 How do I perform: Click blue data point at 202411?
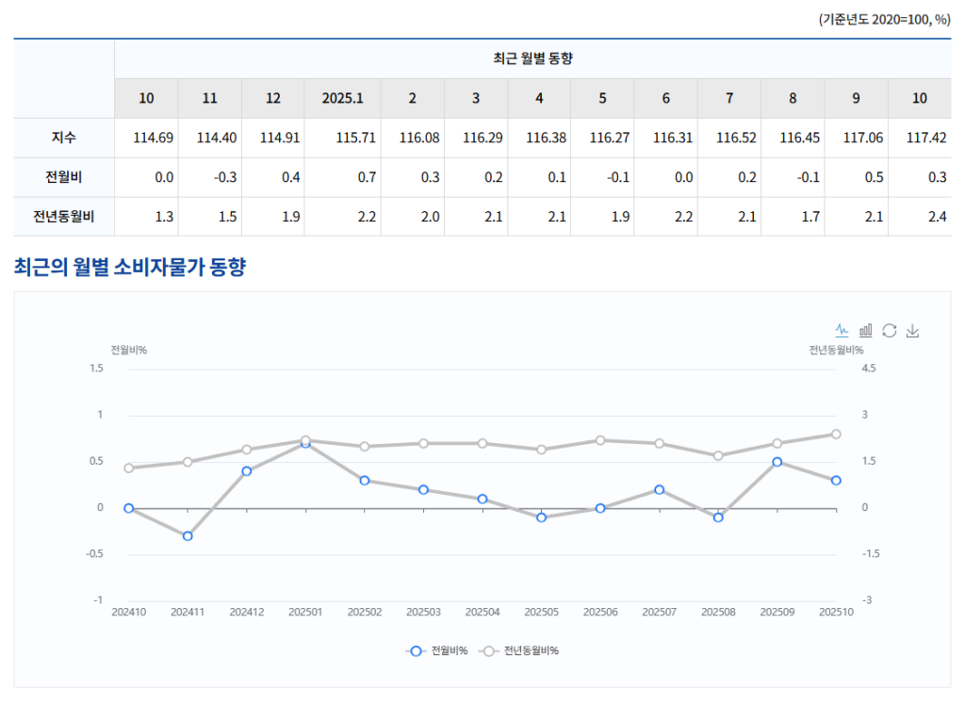point(188,536)
